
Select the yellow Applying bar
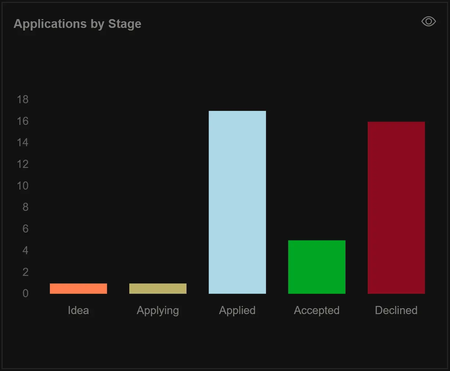tap(158, 289)
